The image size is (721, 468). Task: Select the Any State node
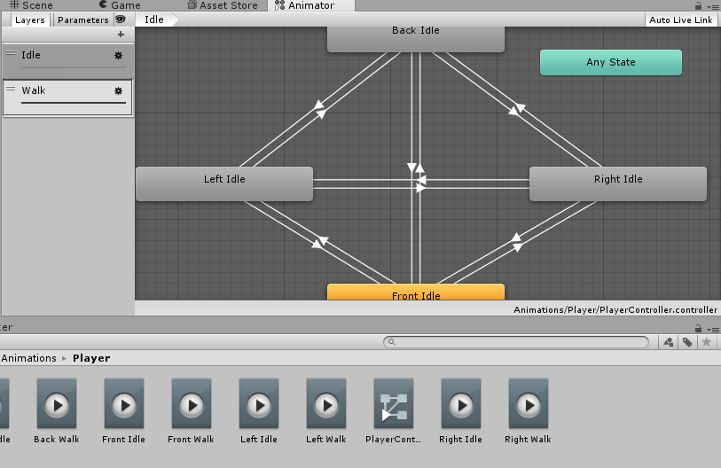coord(610,62)
